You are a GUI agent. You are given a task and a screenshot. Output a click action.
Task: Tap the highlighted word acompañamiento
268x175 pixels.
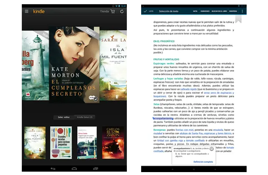164,118
